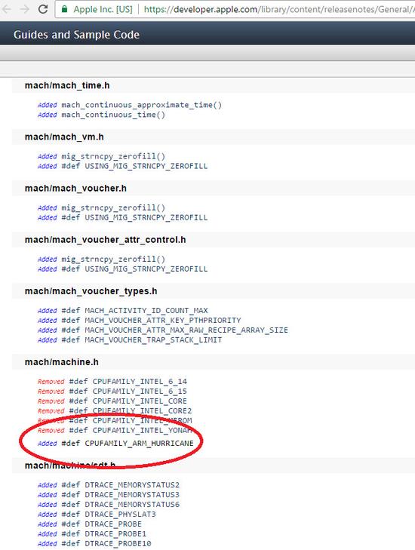Click MACH_VOUCHER_TRAP_STACK_LIMIT entry
Screen dimensions: 415x550
(153, 340)
